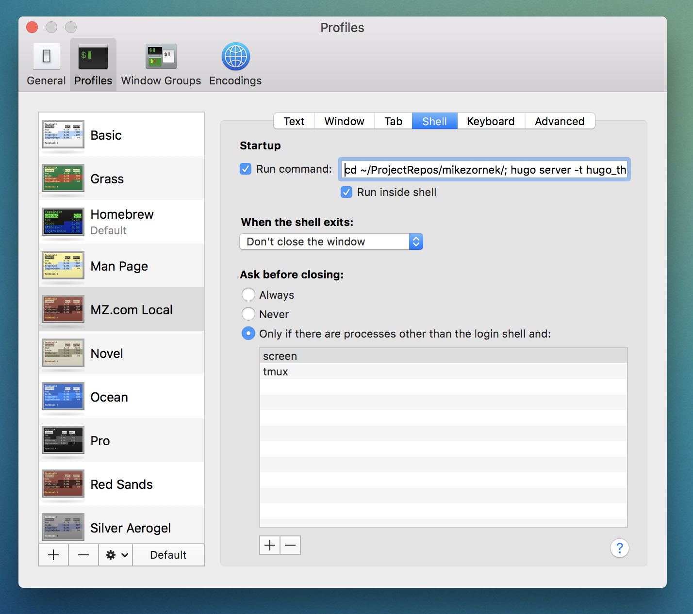Screen dimensions: 693x614
Task: Remove the selected profile with minus button
Action: pos(83,555)
